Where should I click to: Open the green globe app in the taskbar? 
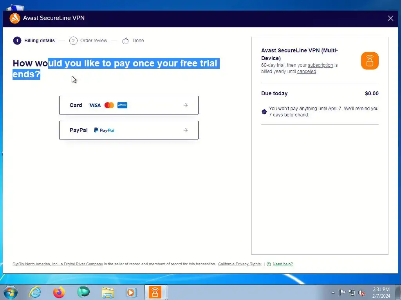point(83,292)
